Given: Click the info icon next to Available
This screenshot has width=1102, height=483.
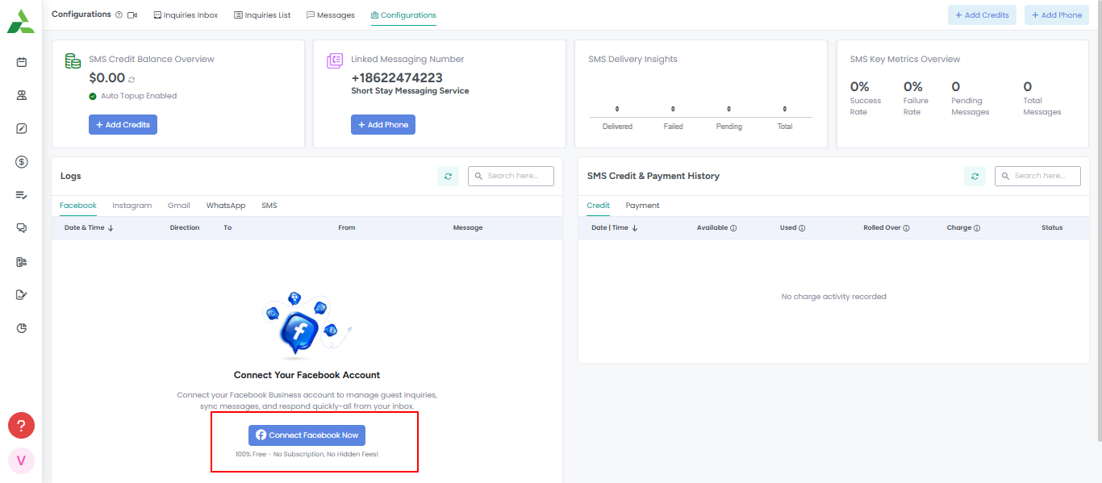Looking at the screenshot, I should click(x=733, y=228).
